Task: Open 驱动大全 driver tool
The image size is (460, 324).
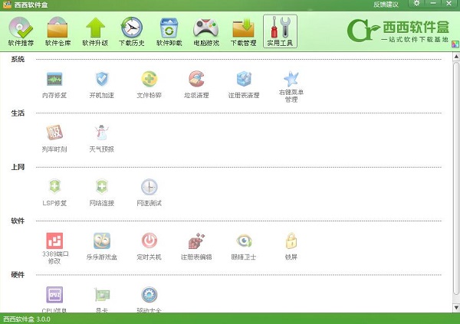Action: pos(149,299)
